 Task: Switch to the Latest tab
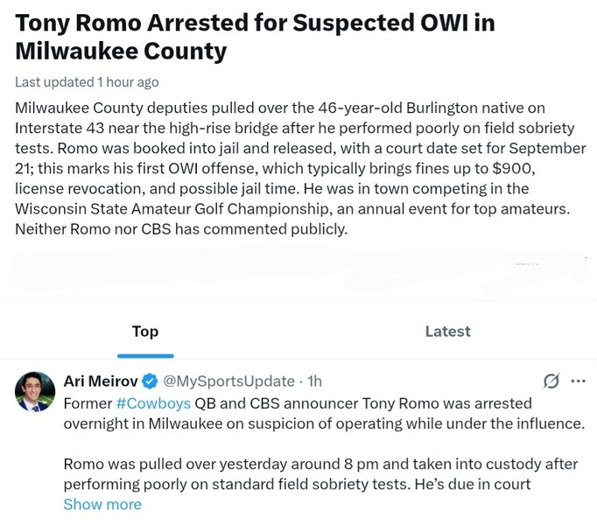coord(448,332)
